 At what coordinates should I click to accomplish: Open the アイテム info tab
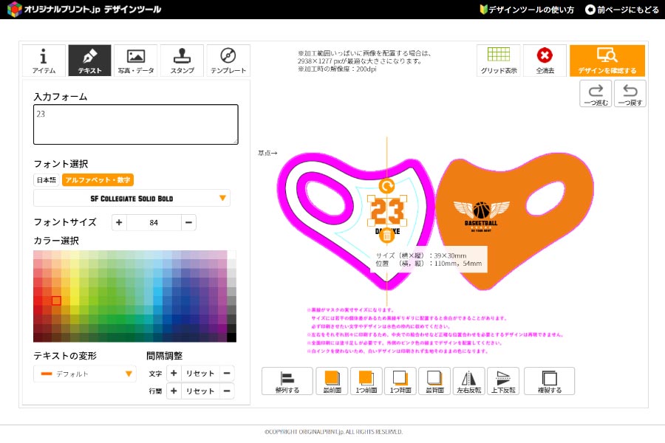tap(44, 61)
